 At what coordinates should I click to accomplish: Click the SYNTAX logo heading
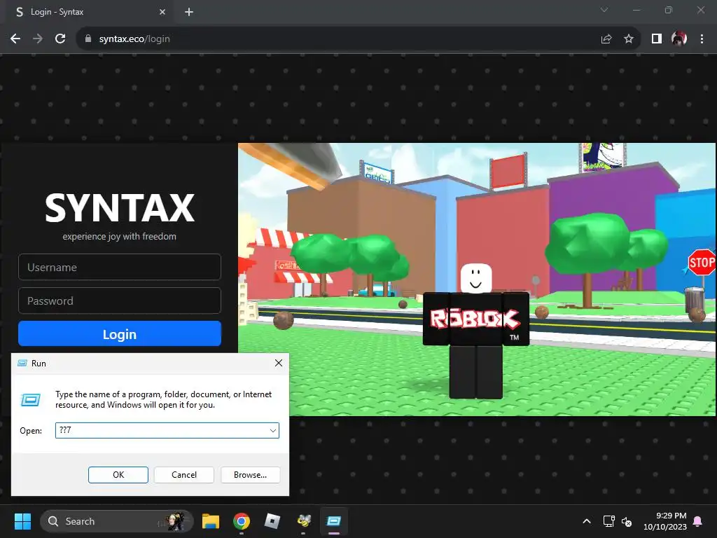120,208
